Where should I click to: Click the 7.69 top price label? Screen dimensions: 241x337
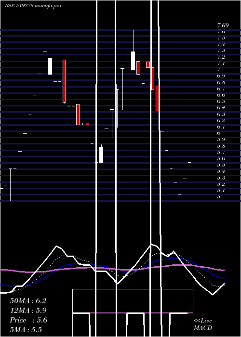[223, 26]
